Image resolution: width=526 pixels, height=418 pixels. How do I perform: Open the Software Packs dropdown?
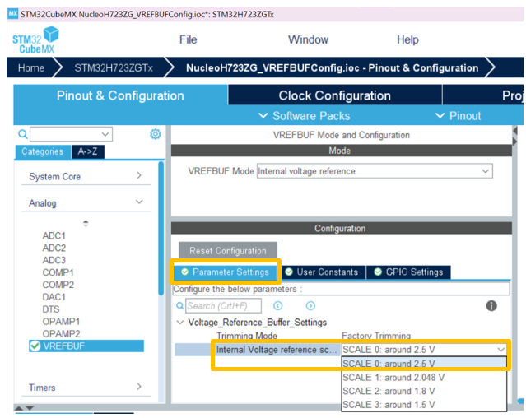[305, 116]
